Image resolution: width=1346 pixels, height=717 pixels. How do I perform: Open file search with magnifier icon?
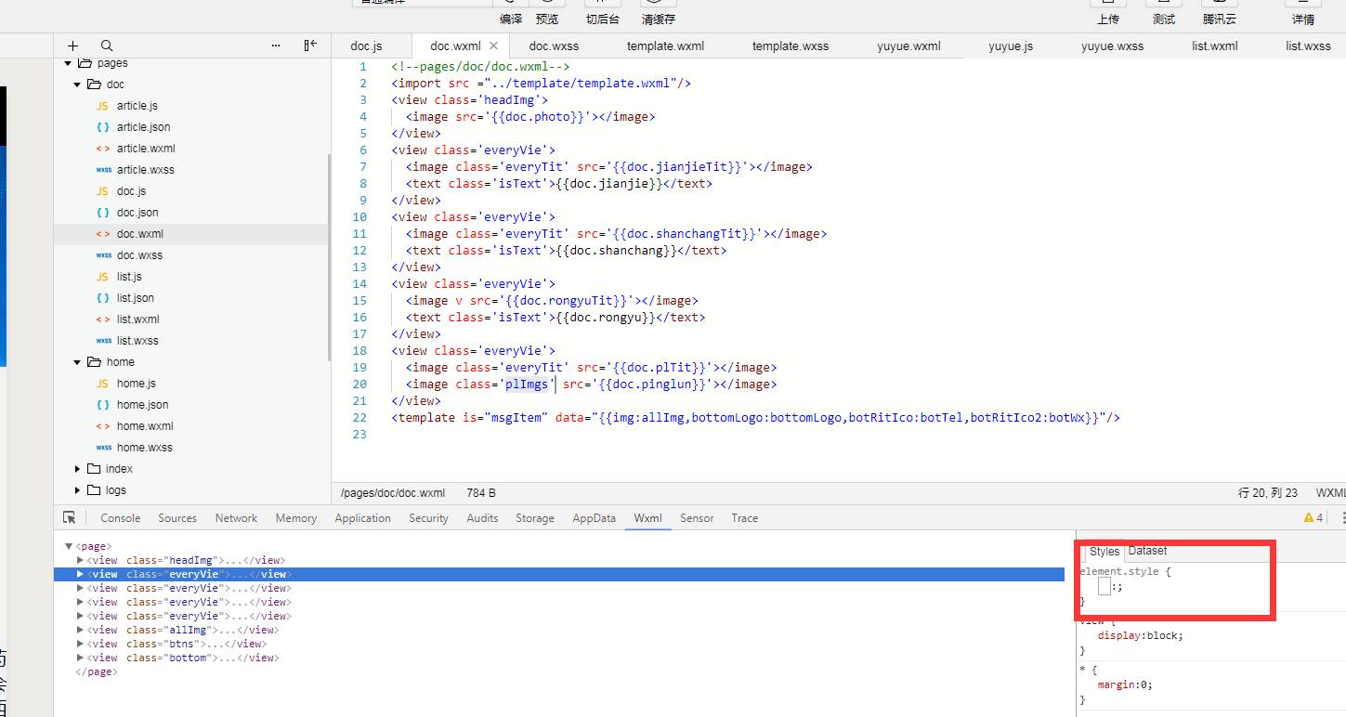[x=107, y=46]
